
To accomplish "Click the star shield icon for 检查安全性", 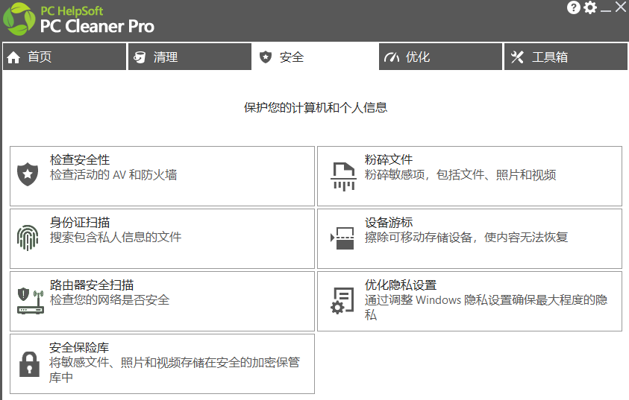I will point(28,174).
